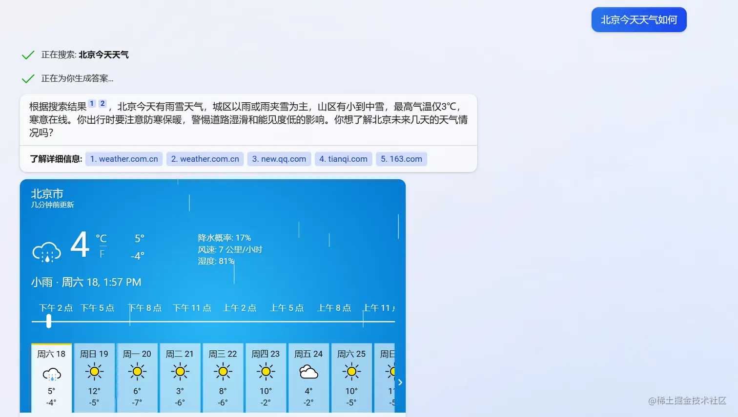Click today's low temperature -4° beside units
Image resolution: width=738 pixels, height=417 pixels.
138,256
